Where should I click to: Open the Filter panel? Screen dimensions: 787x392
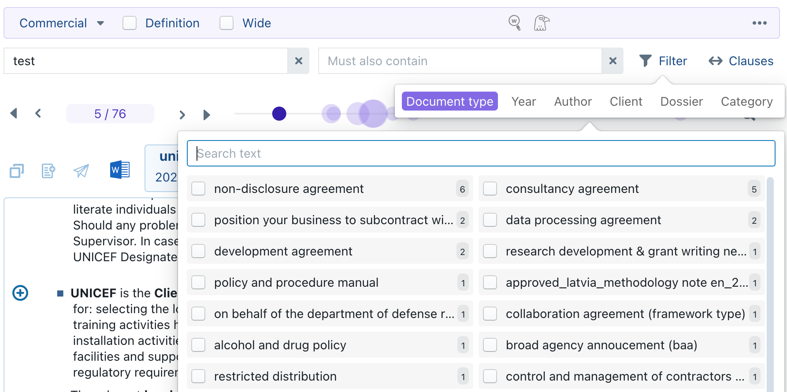point(663,61)
